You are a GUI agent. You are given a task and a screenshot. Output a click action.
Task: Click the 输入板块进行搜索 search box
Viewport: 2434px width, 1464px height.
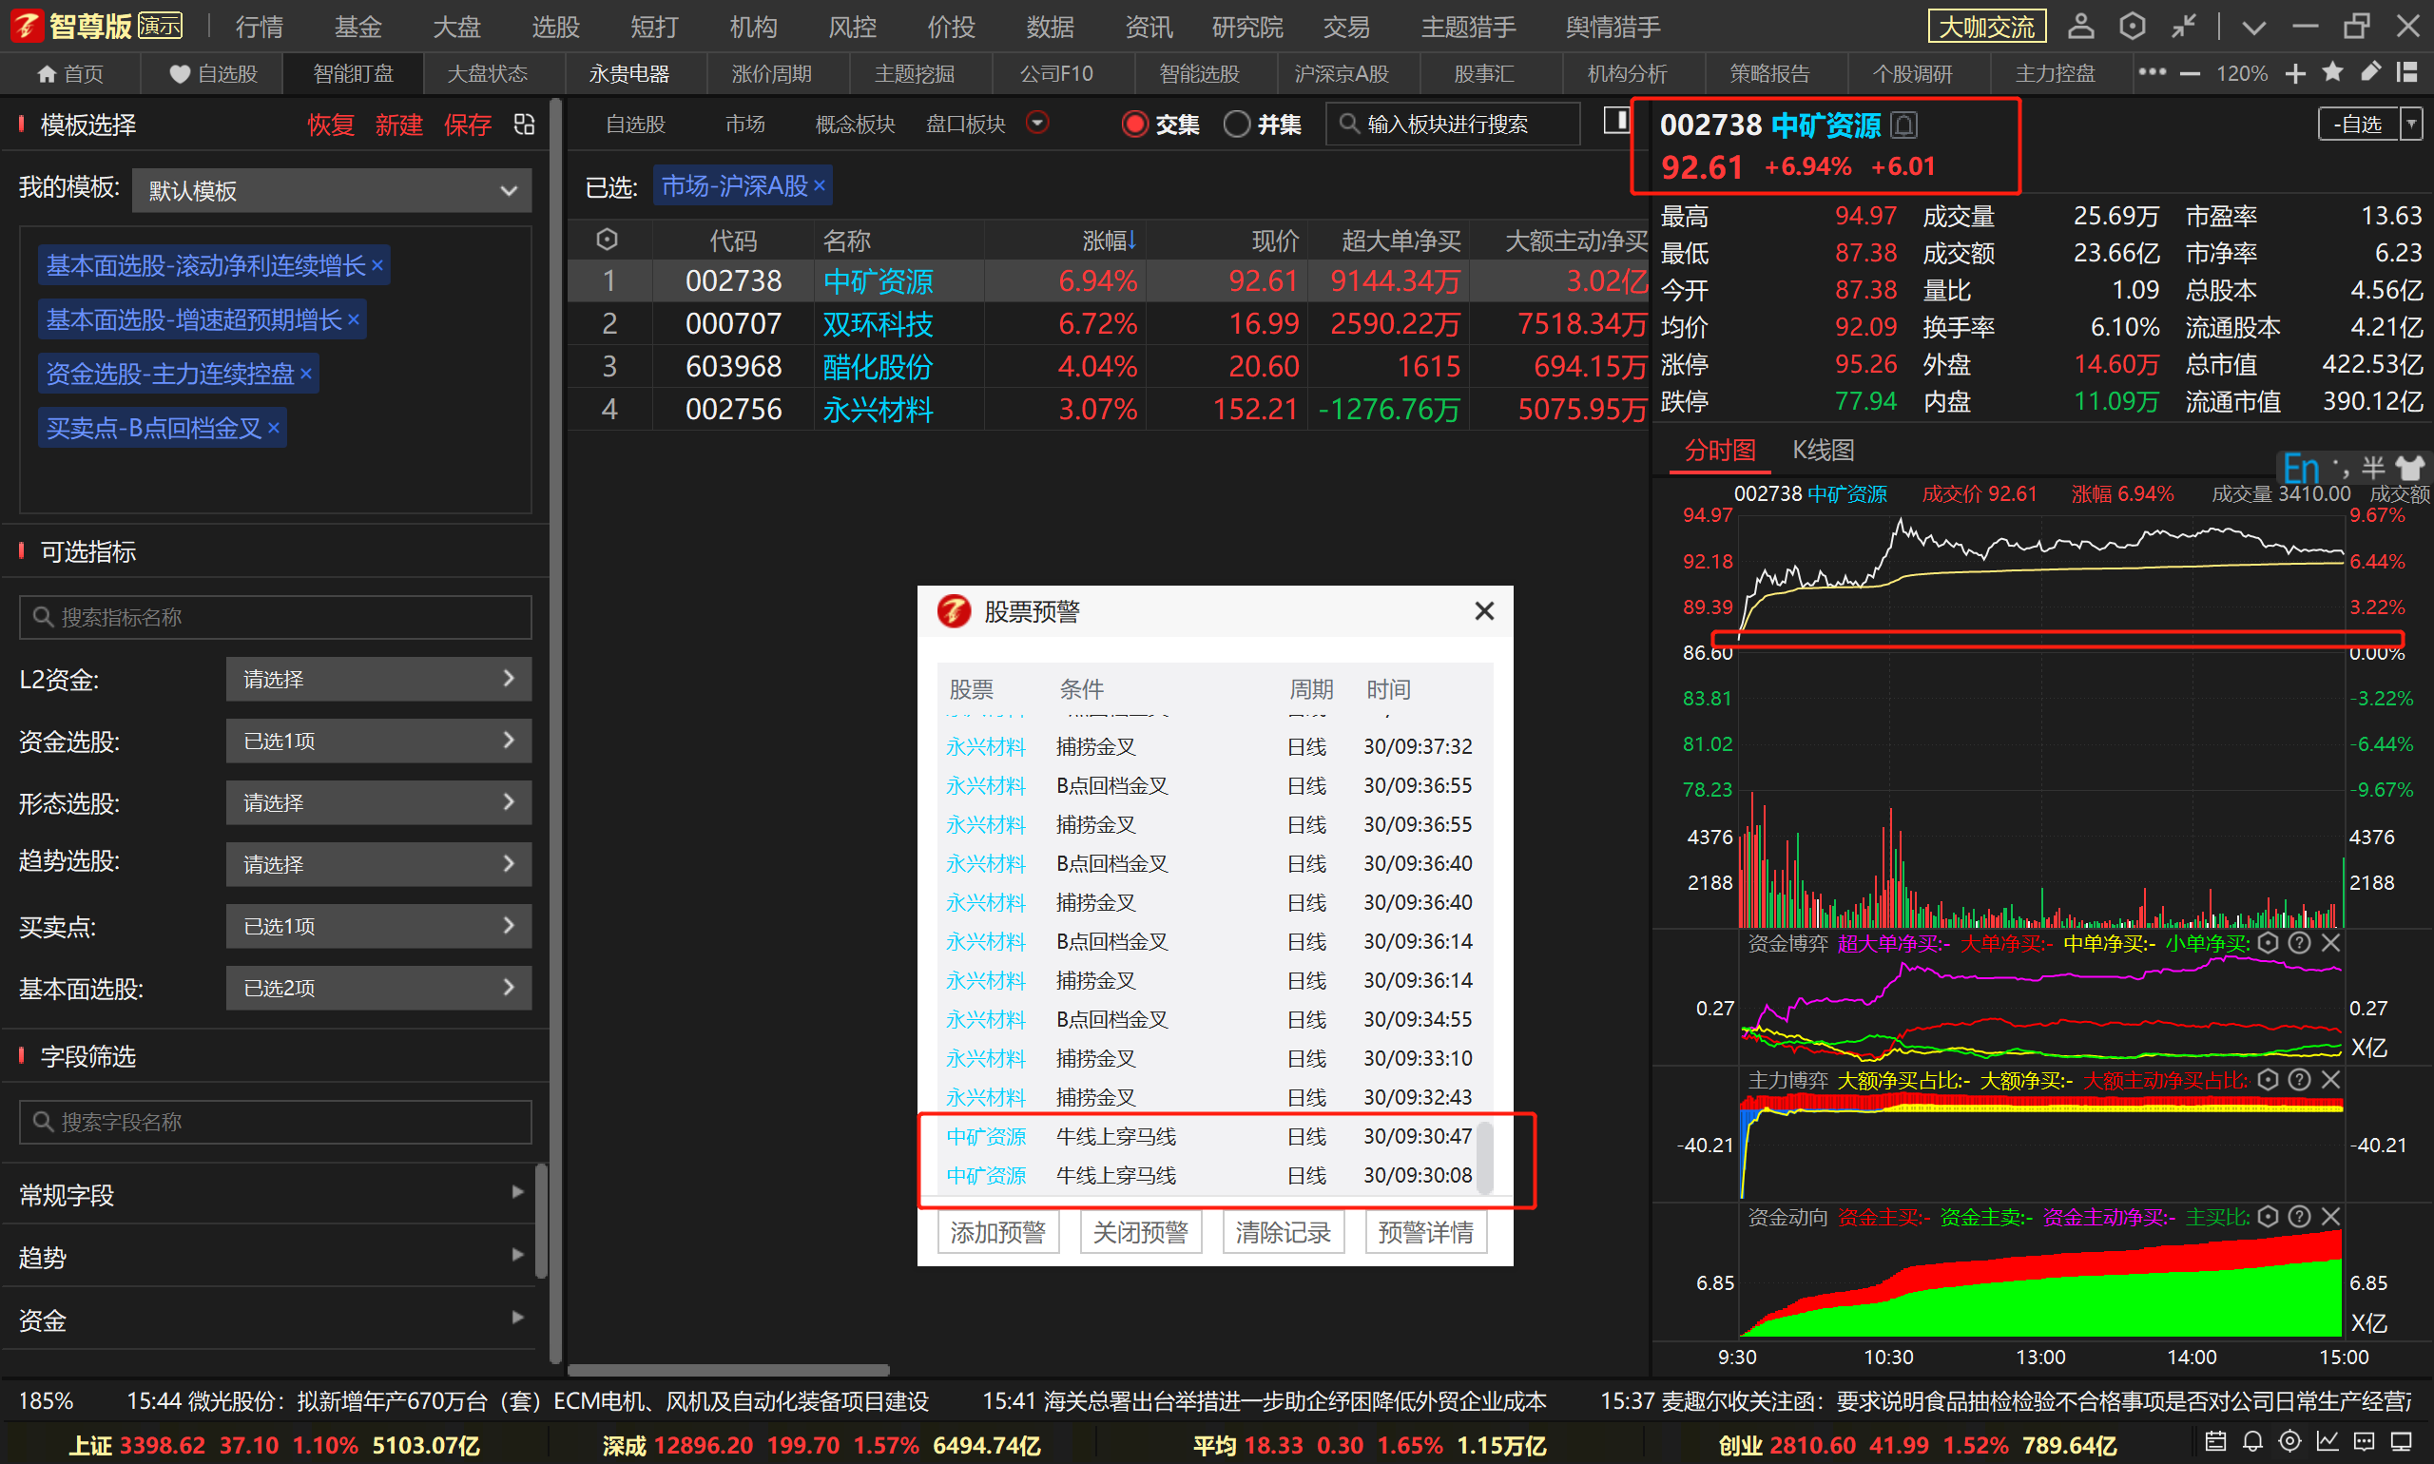[1452, 125]
